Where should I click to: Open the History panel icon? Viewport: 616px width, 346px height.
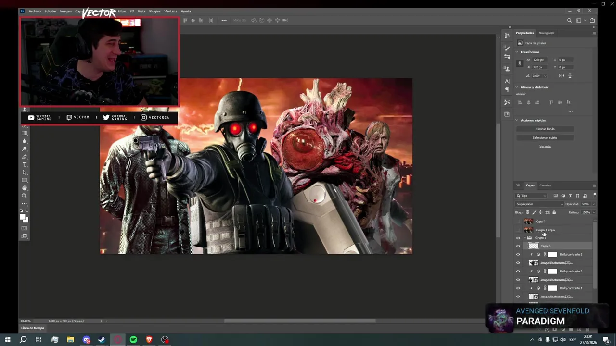(507, 36)
